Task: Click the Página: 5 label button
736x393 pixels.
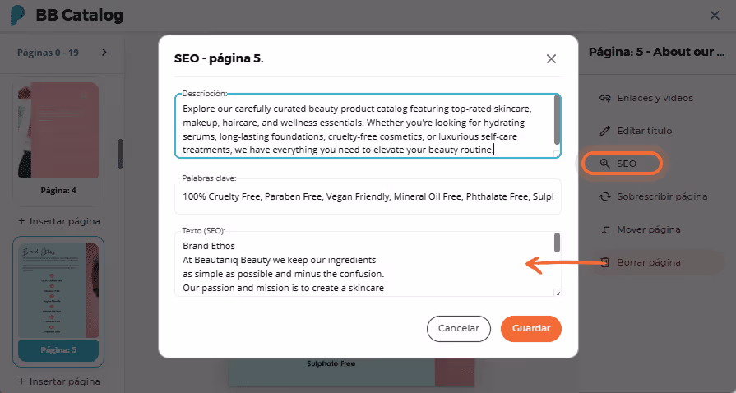Action: click(58, 350)
